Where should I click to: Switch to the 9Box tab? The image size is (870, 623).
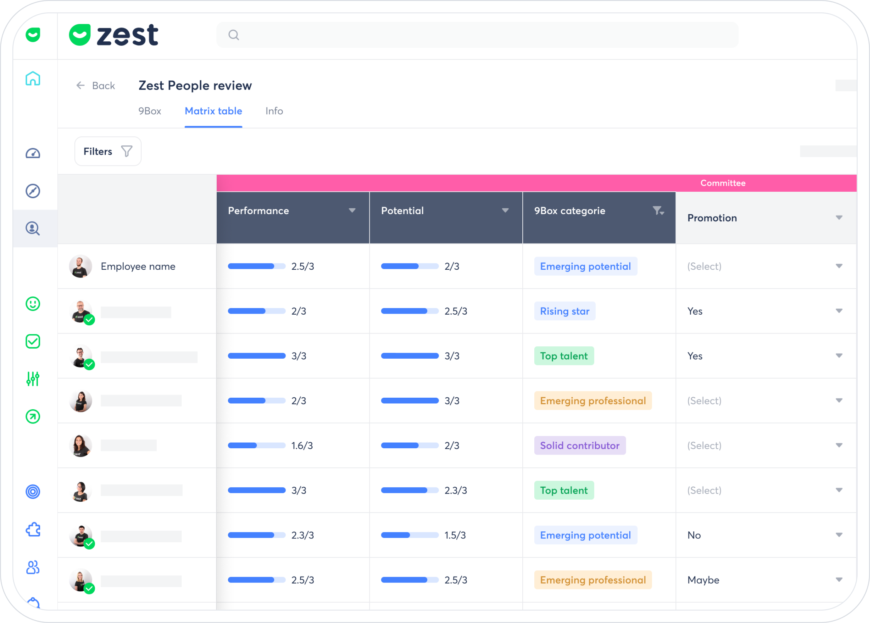pos(150,111)
